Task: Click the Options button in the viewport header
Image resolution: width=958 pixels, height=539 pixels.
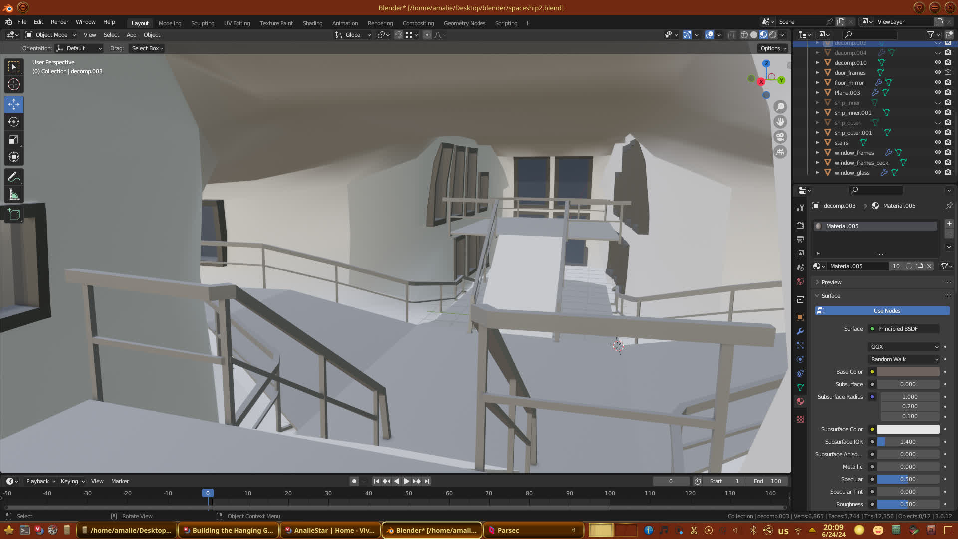Action: [773, 48]
